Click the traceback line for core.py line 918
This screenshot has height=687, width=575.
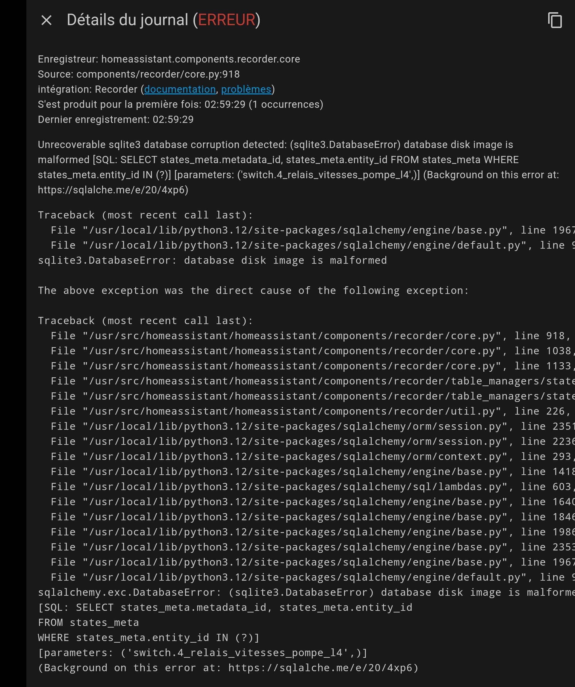point(311,336)
